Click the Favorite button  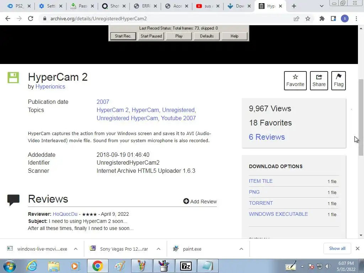click(x=295, y=81)
